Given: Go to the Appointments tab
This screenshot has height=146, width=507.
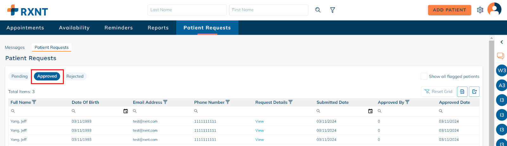Looking at the screenshot, I should [x=25, y=28].
